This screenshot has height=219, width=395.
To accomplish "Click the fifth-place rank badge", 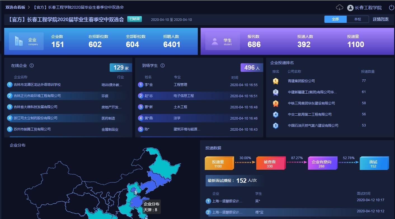I will (276, 126).
